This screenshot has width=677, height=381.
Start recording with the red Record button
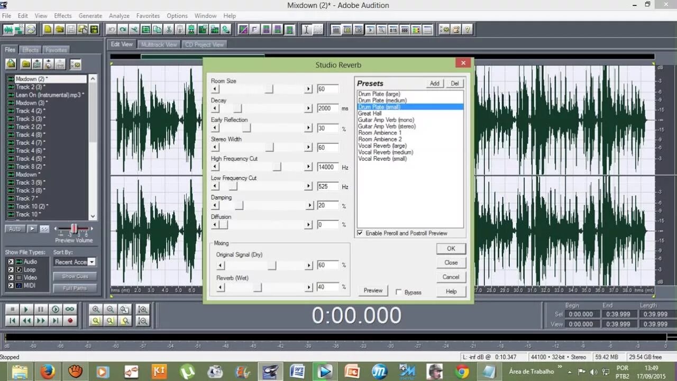coord(70,321)
